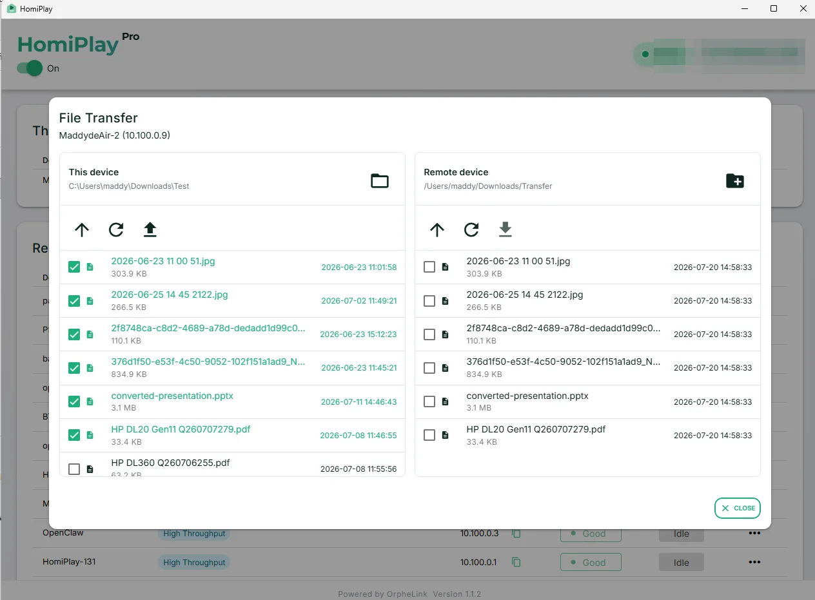Screen dimensions: 815x600
Task: Toggle the HomiPlay On switch
Action: 30,68
